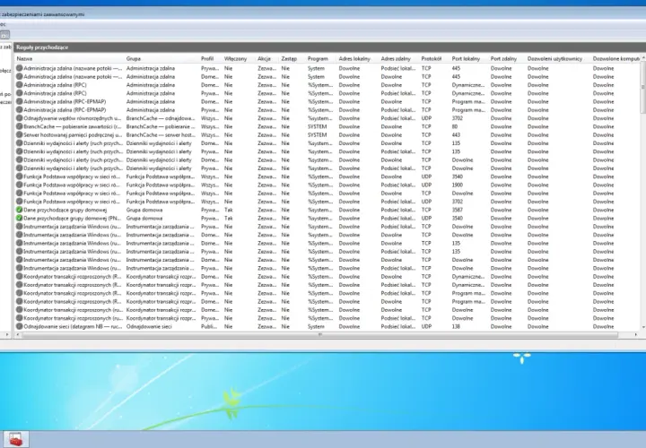Image resolution: width=646 pixels, height=448 pixels.
Task: Click icon of Koordynator transakcji Dome... Dynamiczne rule
Action: (19, 277)
